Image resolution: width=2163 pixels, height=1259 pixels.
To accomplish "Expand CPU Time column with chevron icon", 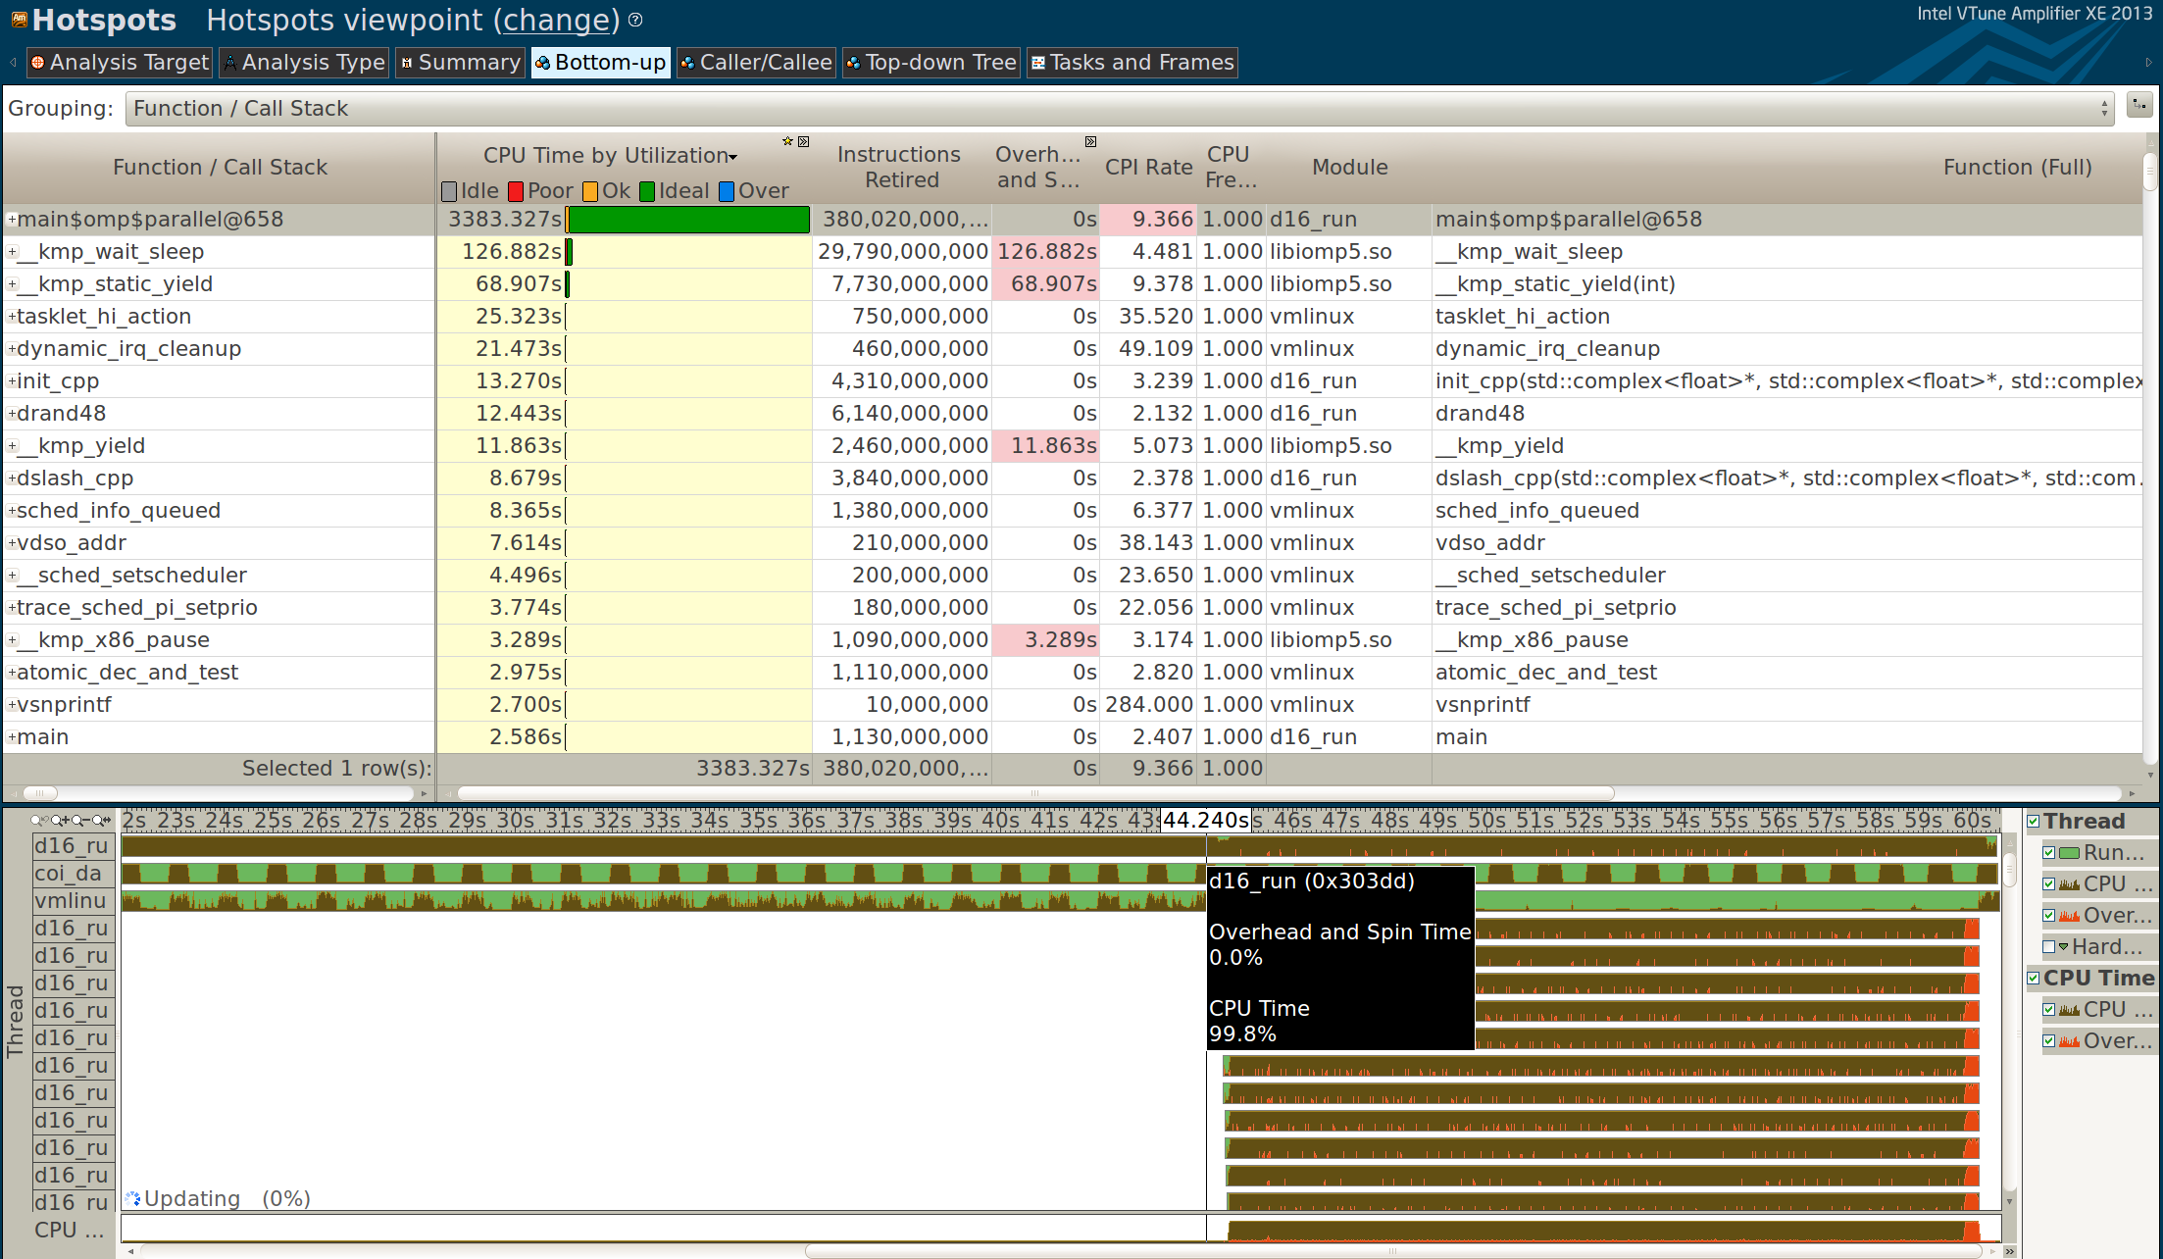I will 804,141.
